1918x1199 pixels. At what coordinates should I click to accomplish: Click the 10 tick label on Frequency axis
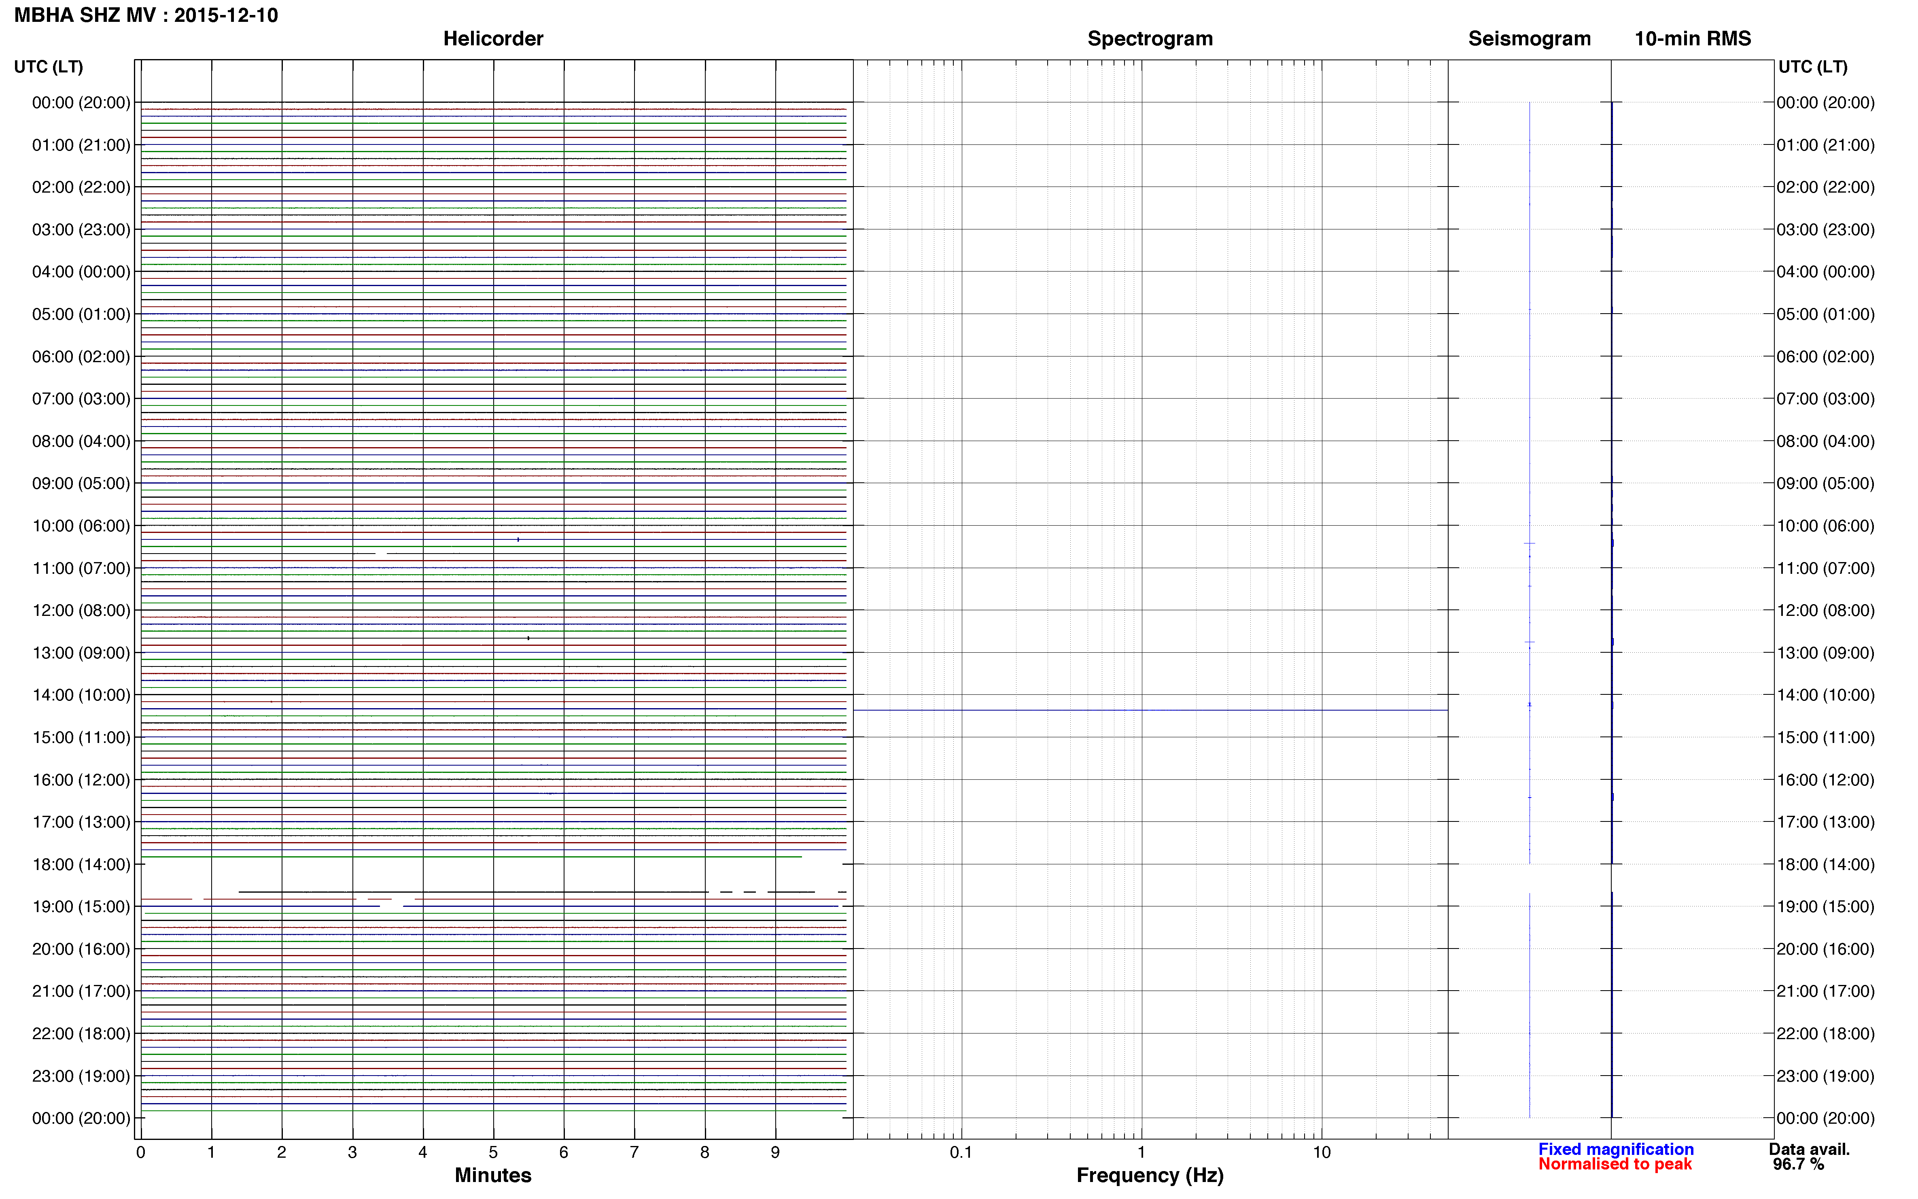coord(1322,1153)
